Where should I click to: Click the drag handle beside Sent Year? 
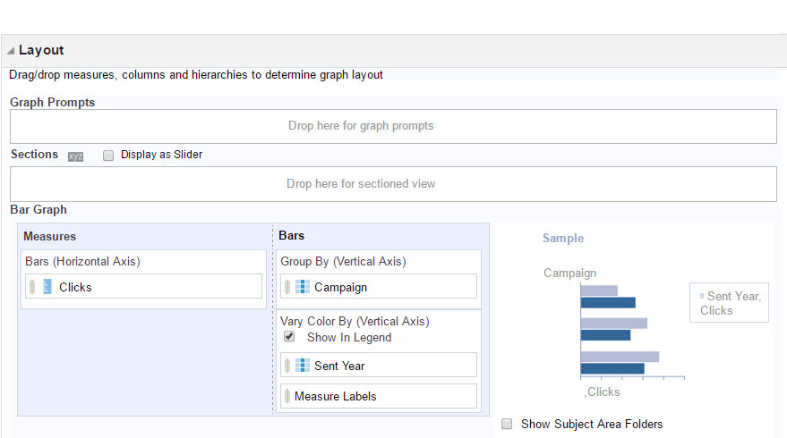(x=287, y=366)
